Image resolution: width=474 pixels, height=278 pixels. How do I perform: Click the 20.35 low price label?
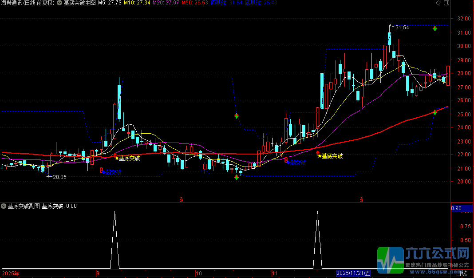coord(59,177)
